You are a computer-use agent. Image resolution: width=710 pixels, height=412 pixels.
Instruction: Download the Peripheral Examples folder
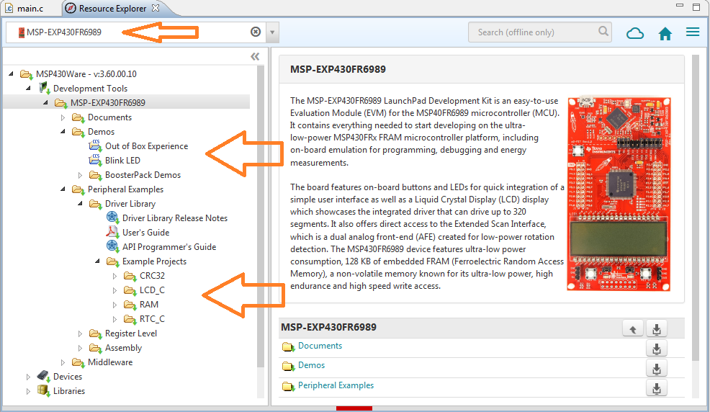[x=657, y=388]
